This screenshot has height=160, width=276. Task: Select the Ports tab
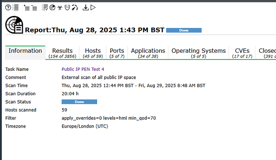[117, 53]
